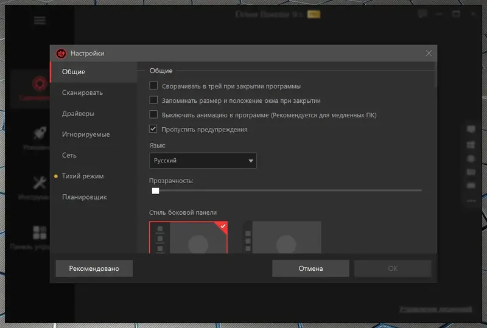The width and height of the screenshot is (487, 328).
Task: Switch to the Сканировать settings tab
Action: tap(82, 92)
